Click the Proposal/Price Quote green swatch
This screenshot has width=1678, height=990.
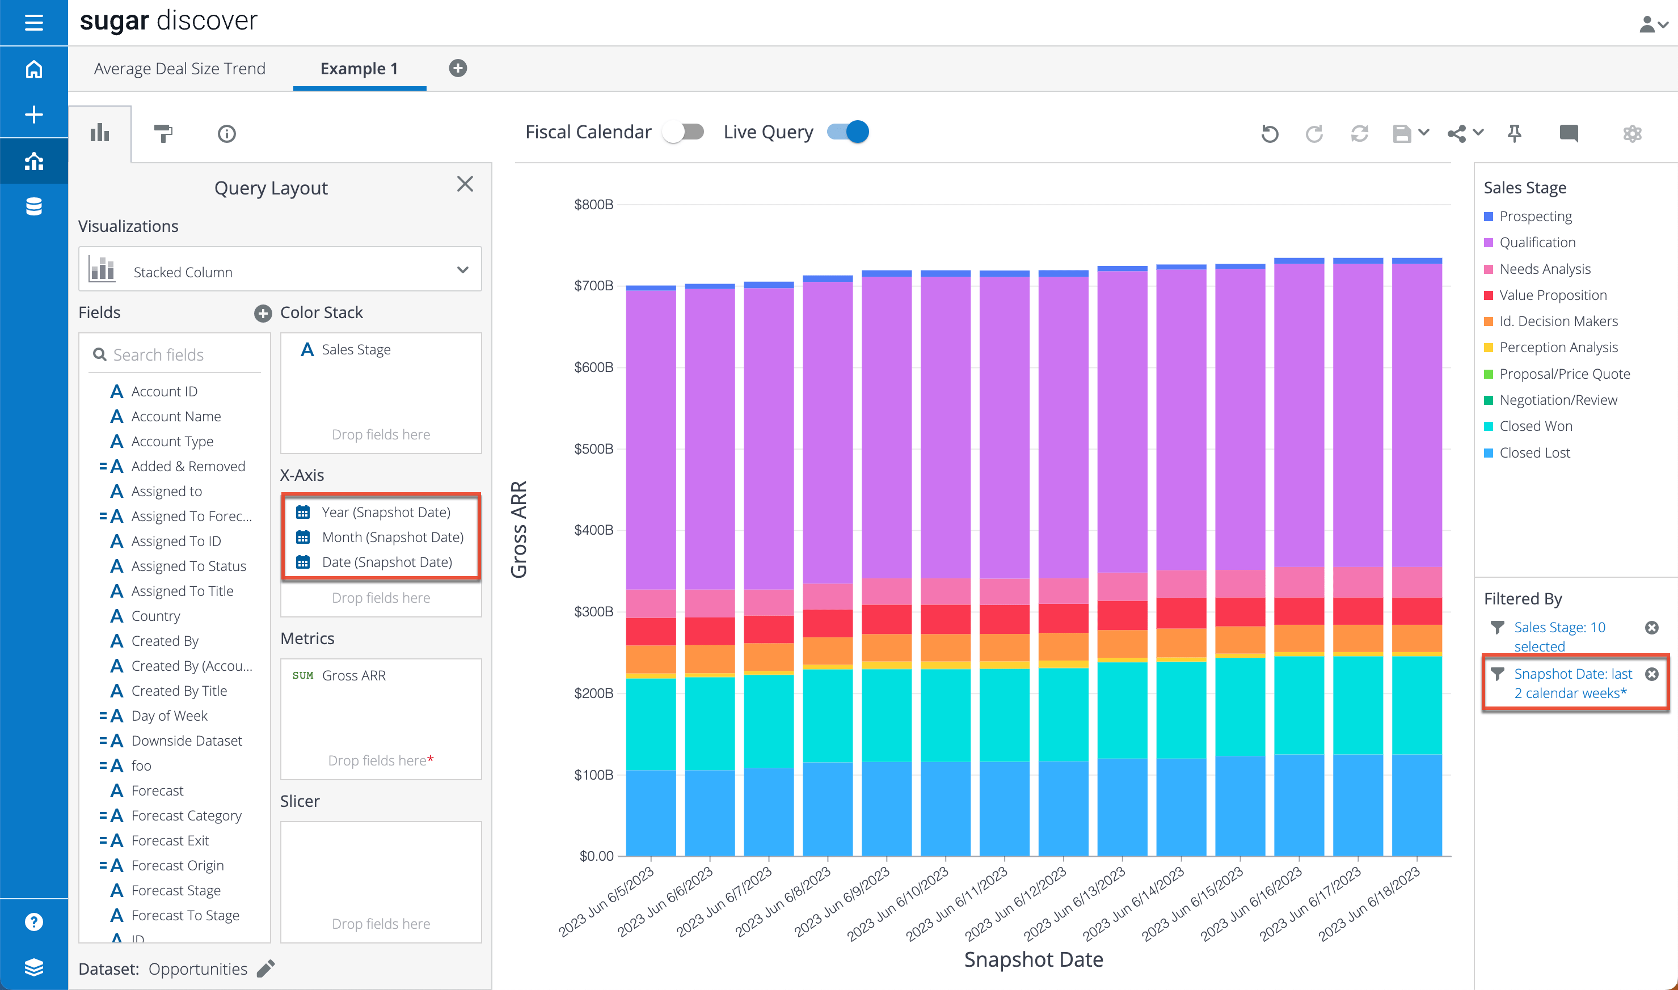point(1489,374)
